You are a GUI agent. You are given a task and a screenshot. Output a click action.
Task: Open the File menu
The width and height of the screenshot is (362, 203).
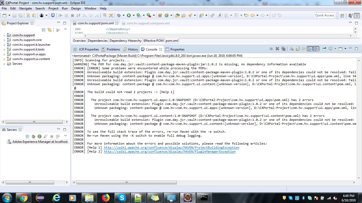[x=4, y=8]
